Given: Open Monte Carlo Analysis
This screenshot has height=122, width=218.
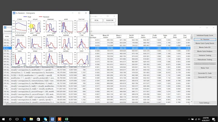Looking at the screenshot, I should coord(205,51).
